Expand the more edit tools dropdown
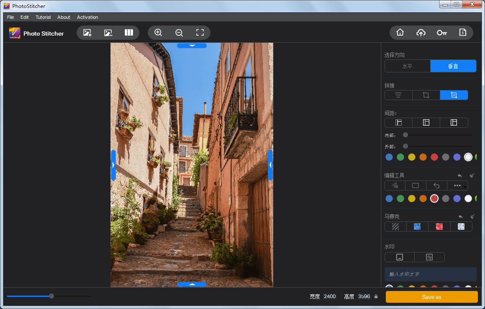 click(x=457, y=185)
